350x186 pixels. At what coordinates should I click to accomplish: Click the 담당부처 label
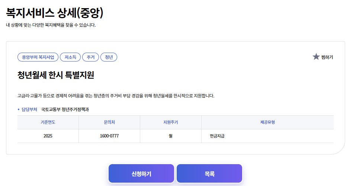pos(29,109)
